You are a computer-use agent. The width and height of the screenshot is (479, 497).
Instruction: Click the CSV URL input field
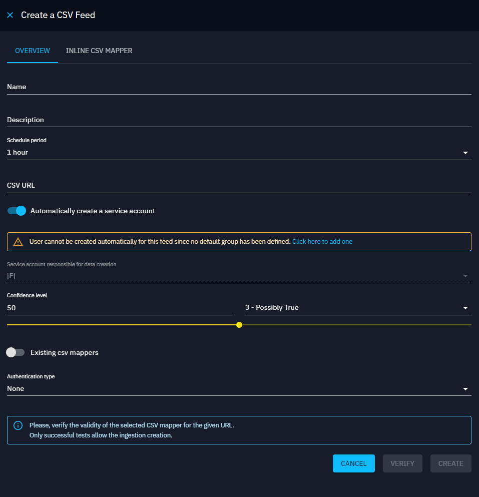238,185
